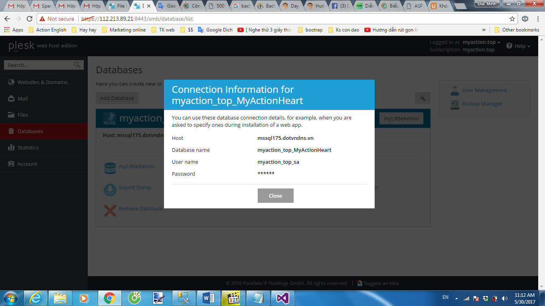Click the myLittleAdmin database icon
Viewport: 545px width, 306px height.
110,168
